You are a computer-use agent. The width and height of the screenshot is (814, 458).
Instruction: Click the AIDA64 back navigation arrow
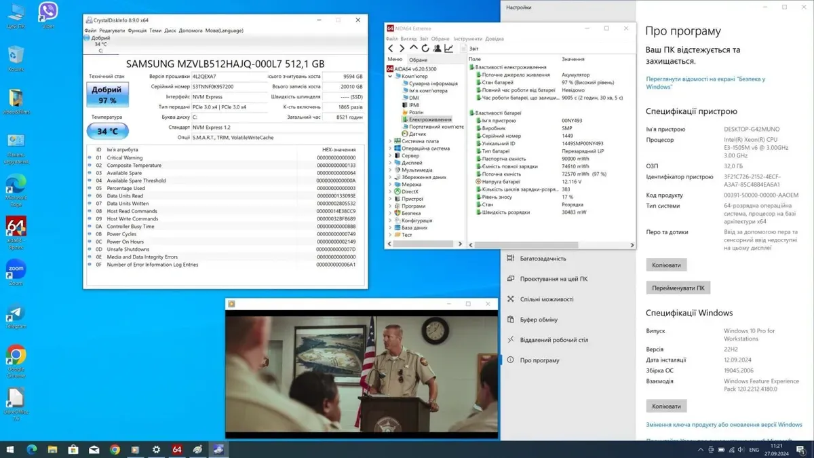(x=391, y=49)
